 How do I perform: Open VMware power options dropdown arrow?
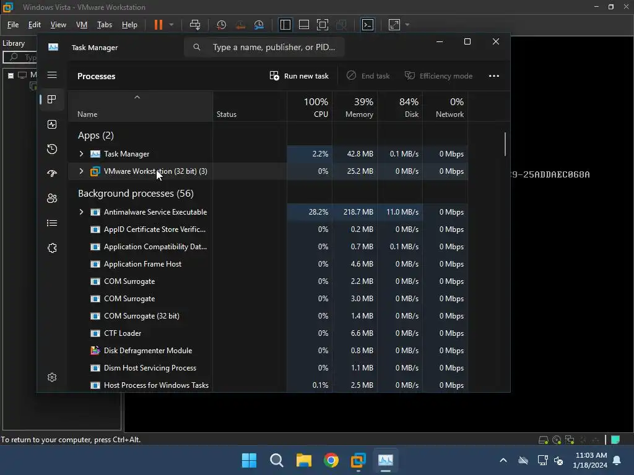point(172,25)
